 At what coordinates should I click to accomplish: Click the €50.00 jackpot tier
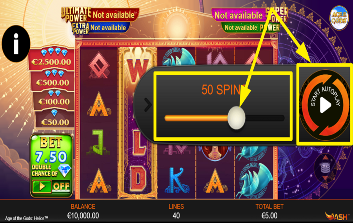55,119
